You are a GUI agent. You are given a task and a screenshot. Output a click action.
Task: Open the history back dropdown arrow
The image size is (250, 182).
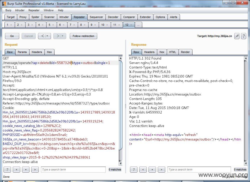pyautogui.click(x=47, y=36)
